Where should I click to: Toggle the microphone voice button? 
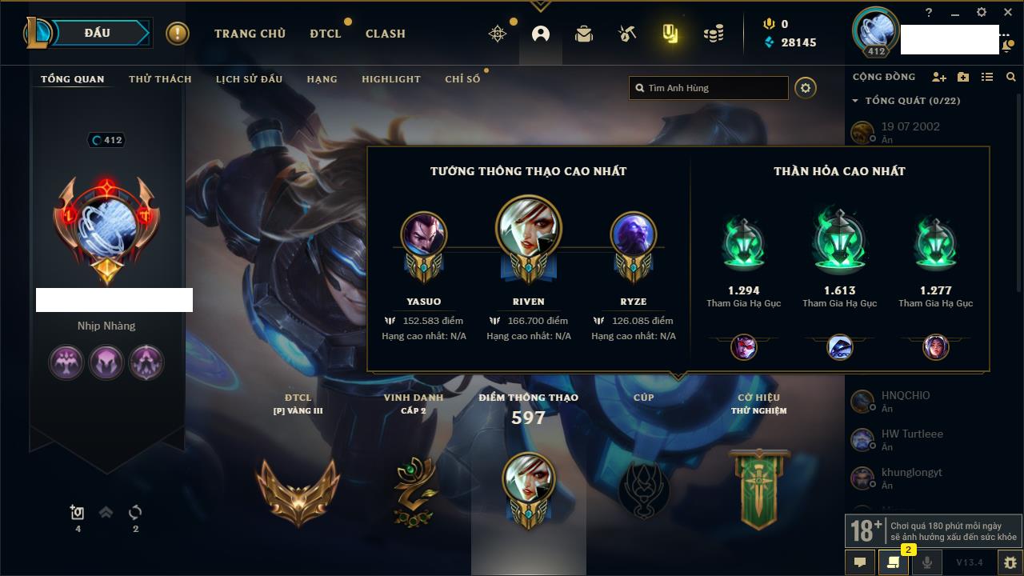927,562
